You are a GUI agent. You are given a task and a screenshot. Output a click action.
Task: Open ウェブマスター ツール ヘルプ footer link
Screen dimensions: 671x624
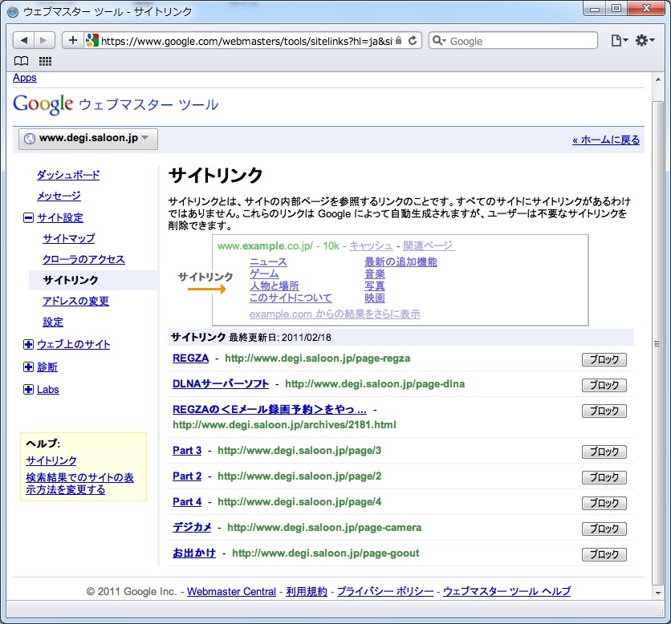point(506,591)
